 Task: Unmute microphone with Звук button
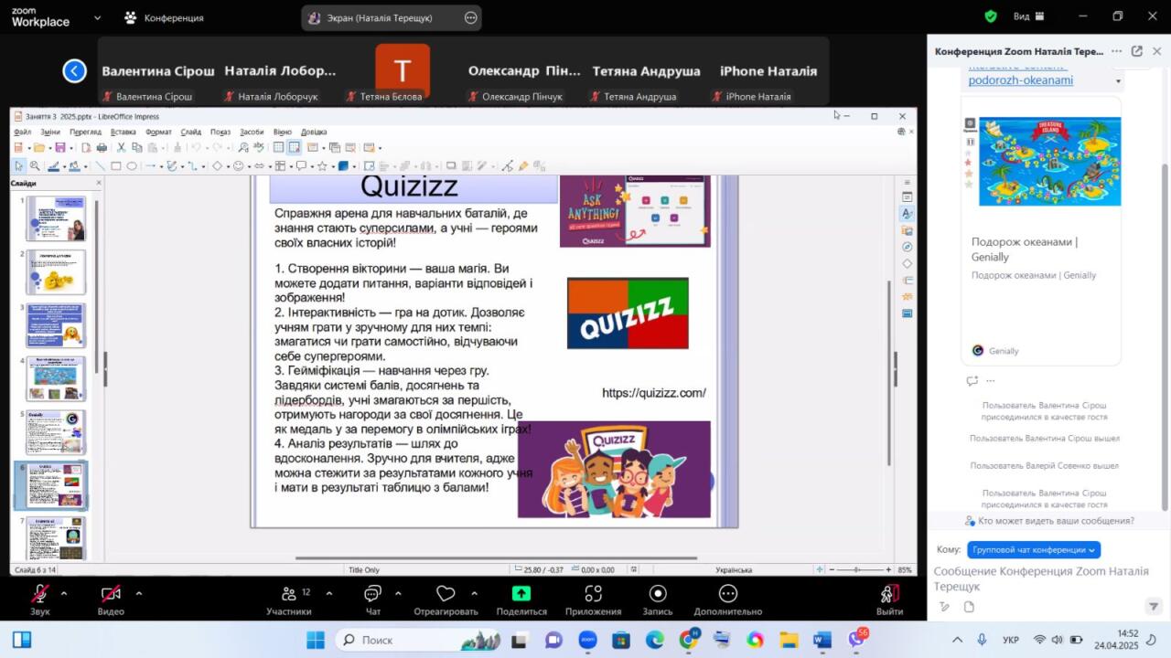click(40, 599)
